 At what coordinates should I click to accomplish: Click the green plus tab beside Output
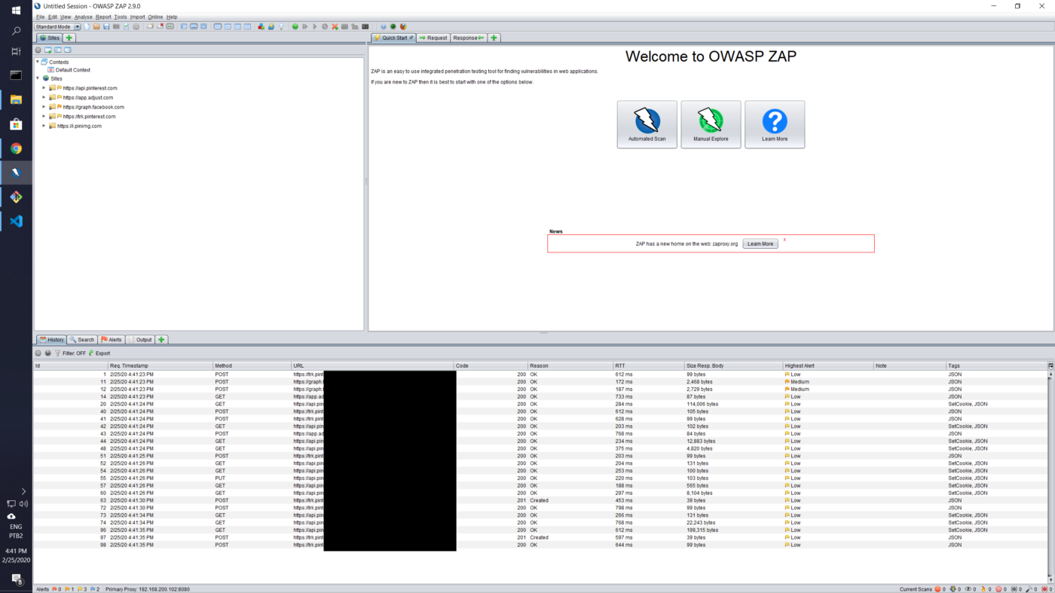[161, 340]
